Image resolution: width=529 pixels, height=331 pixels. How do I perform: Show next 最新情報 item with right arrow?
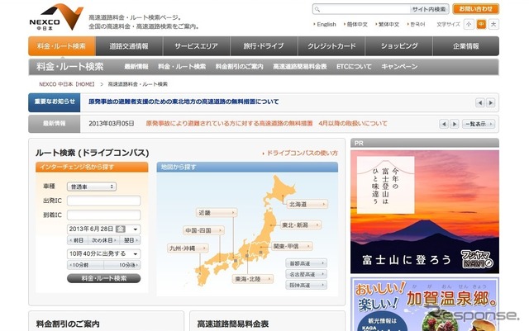pyautogui.click(x=455, y=124)
